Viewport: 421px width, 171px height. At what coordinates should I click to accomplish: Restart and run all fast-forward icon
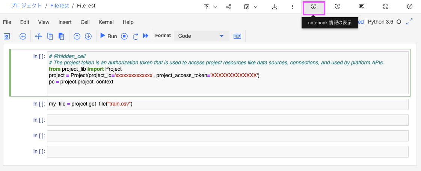(145, 36)
